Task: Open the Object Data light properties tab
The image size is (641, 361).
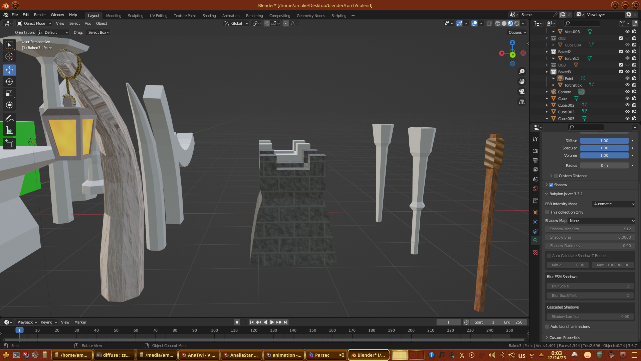Action: [535, 241]
